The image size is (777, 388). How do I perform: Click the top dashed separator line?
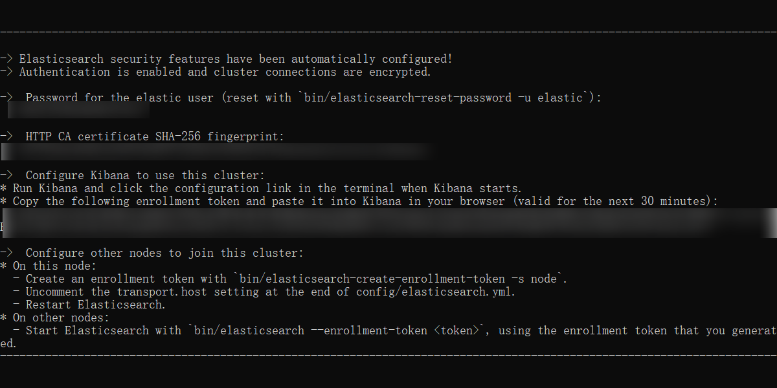point(388,31)
